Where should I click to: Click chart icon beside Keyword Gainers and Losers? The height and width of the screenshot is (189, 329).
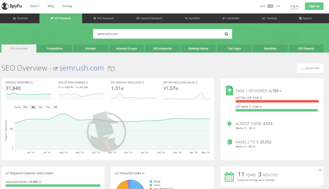click(x=7, y=173)
